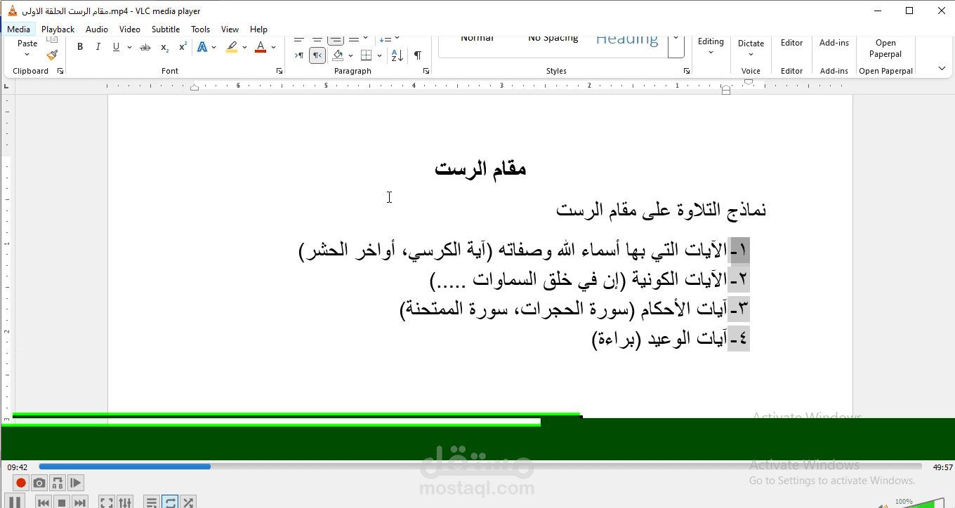
Task: Click the red font color swatch
Action: click(261, 47)
